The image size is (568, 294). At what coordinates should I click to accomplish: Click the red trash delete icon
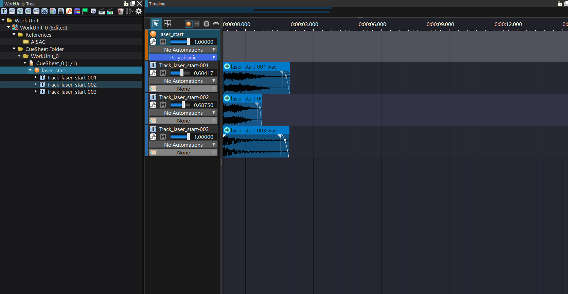[121, 11]
